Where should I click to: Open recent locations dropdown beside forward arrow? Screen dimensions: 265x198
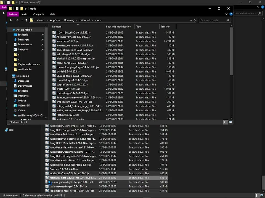point(22,20)
